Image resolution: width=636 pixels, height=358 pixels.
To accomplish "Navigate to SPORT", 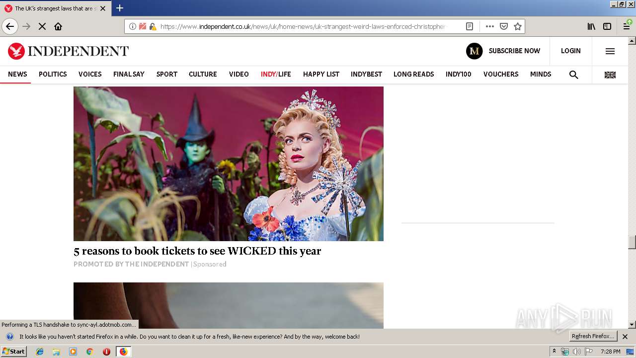I will [x=167, y=74].
